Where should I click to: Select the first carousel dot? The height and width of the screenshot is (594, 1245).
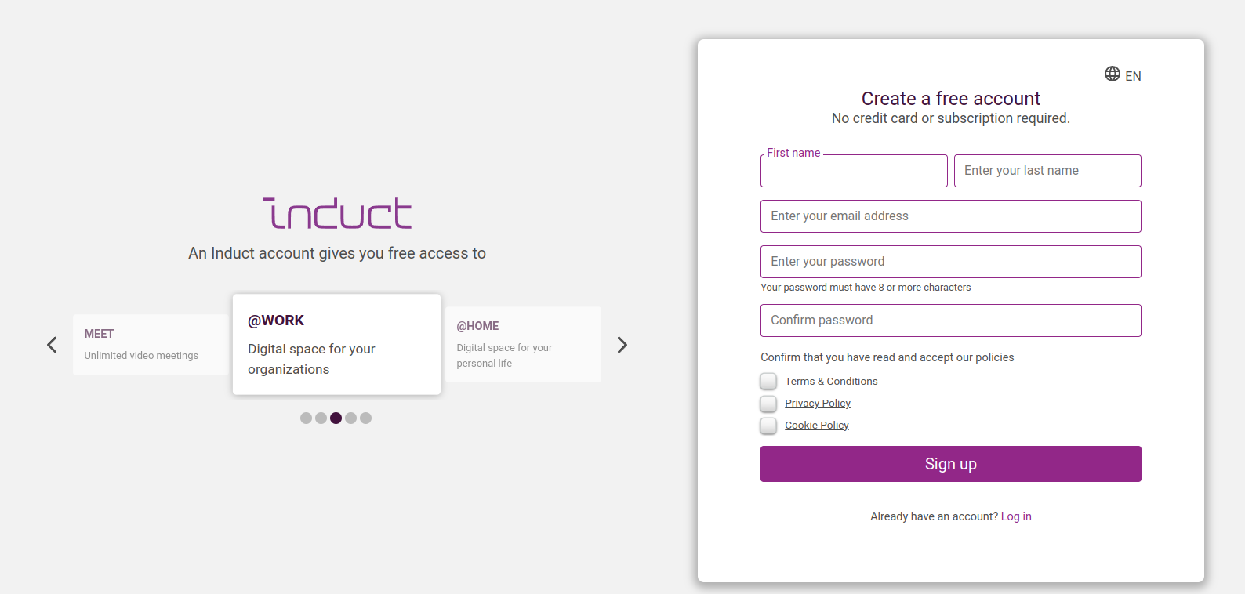[x=306, y=418]
